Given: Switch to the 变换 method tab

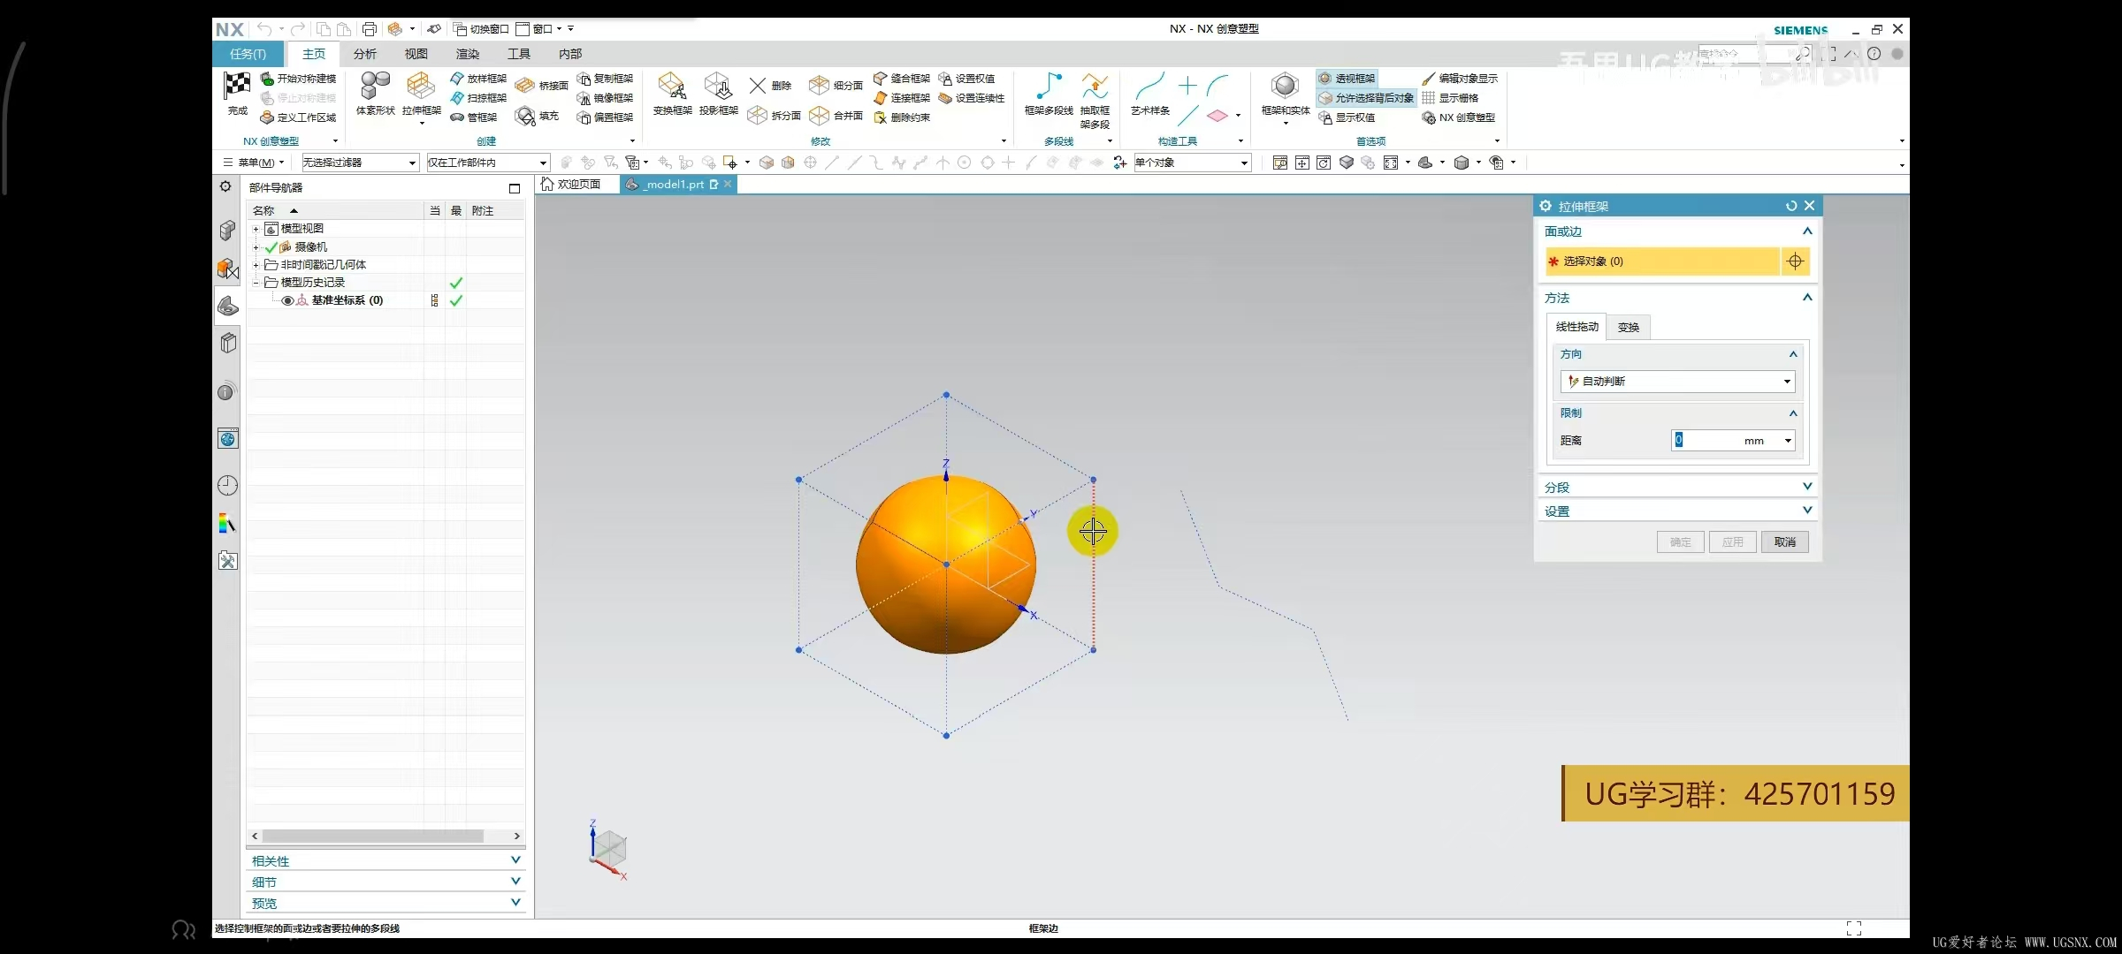Looking at the screenshot, I should coord(1628,328).
